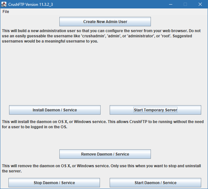Image resolution: width=208 pixels, height=189 pixels.
Task: Start the Daemon / Service
Action: coord(155,183)
